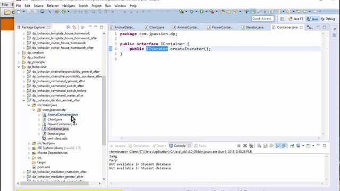
Task: Switch to the Client.java editor tab
Action: [x=155, y=27]
